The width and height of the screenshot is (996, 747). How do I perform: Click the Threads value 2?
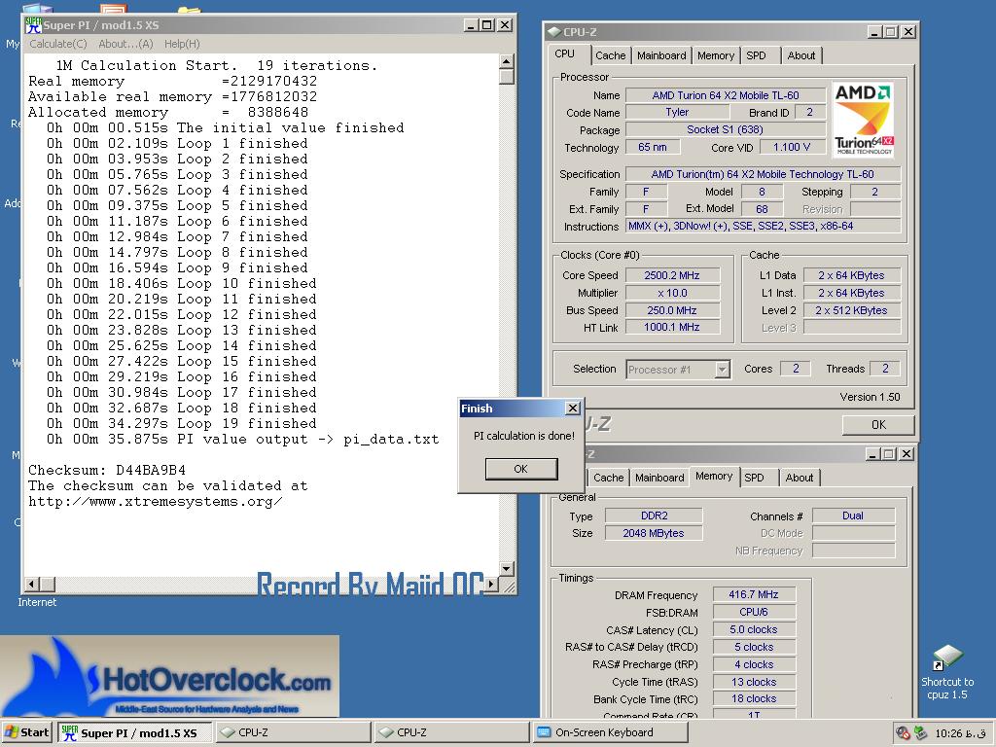885,369
